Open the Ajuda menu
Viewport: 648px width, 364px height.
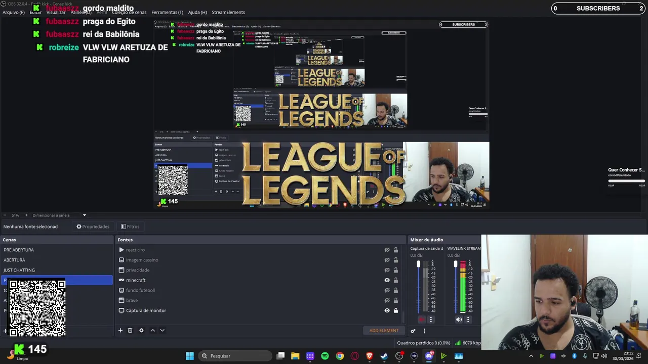[197, 12]
